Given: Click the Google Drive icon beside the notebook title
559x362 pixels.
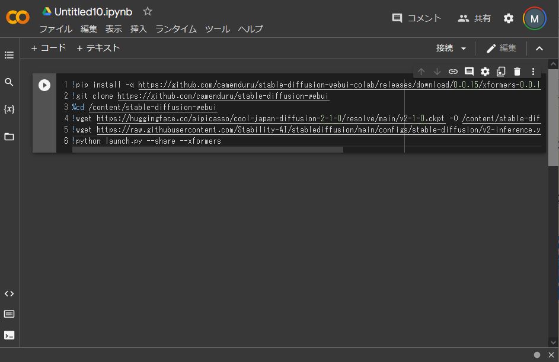Looking at the screenshot, I should 46,11.
